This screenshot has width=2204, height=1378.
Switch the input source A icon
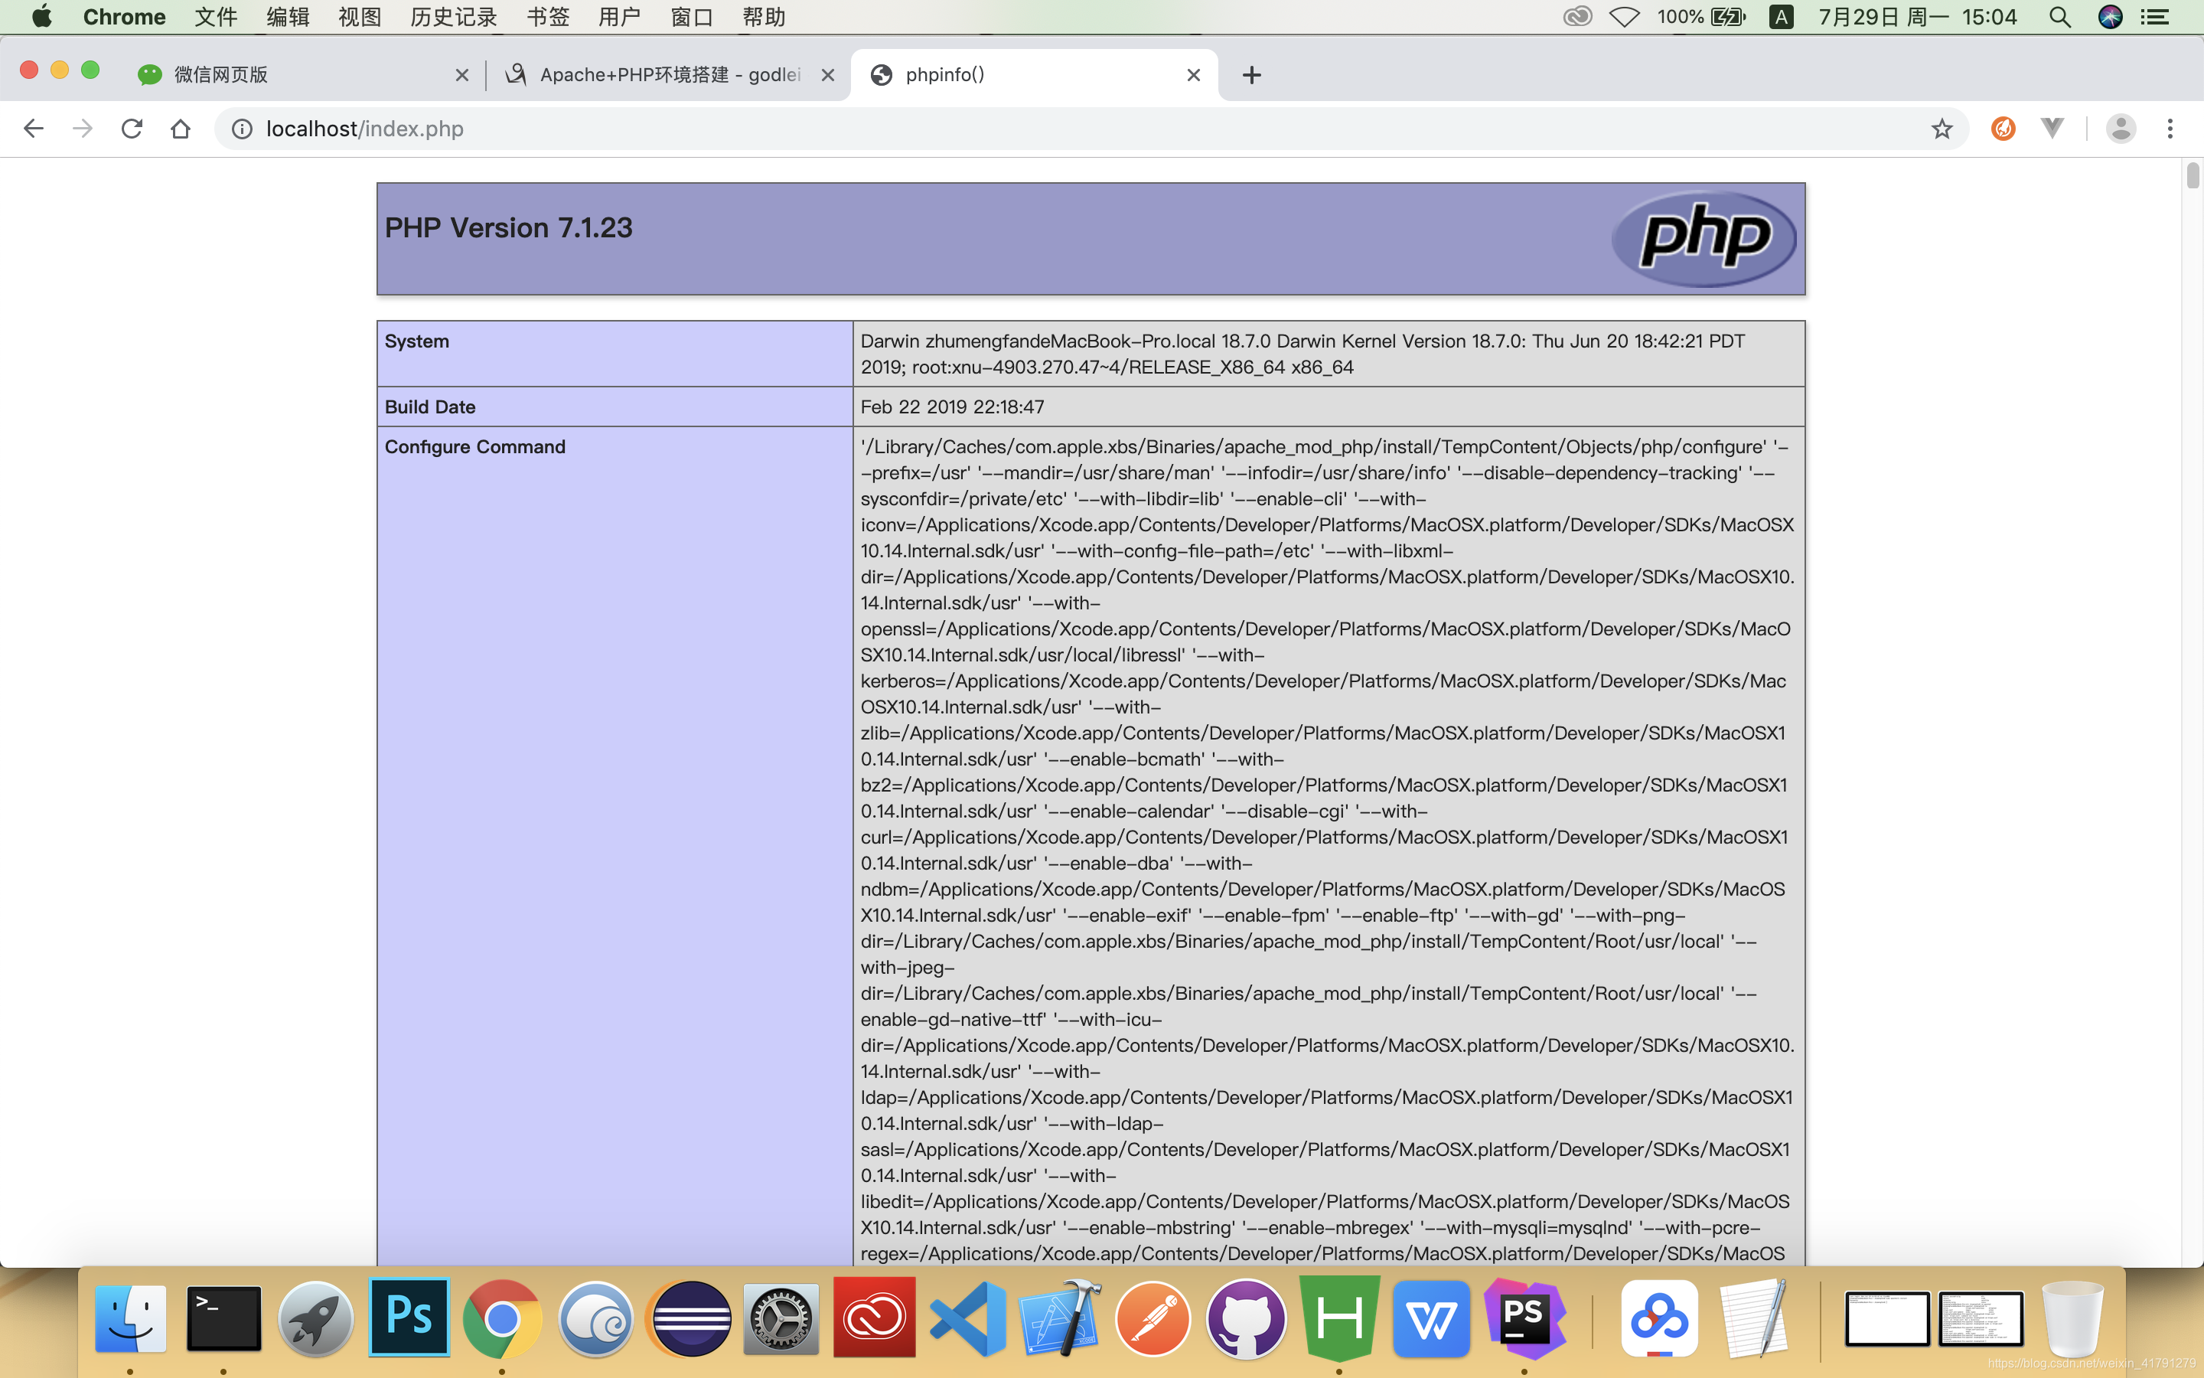[1782, 16]
